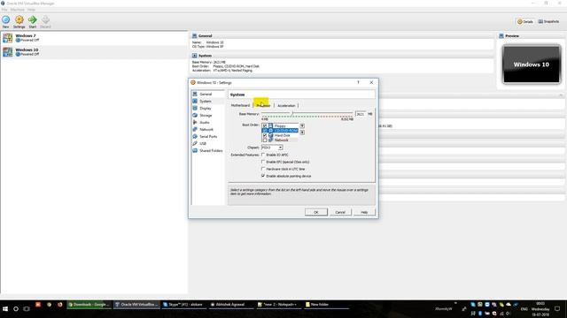Switch to Downloads Google Chrome taskbar item
This screenshot has height=318, width=567.
pos(89,305)
